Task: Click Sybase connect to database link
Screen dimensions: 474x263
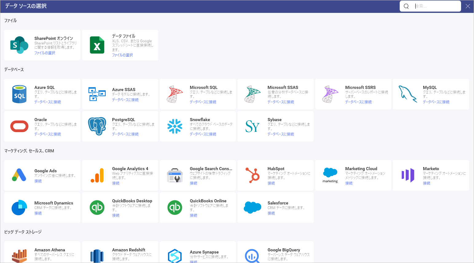Action: [x=281, y=134]
